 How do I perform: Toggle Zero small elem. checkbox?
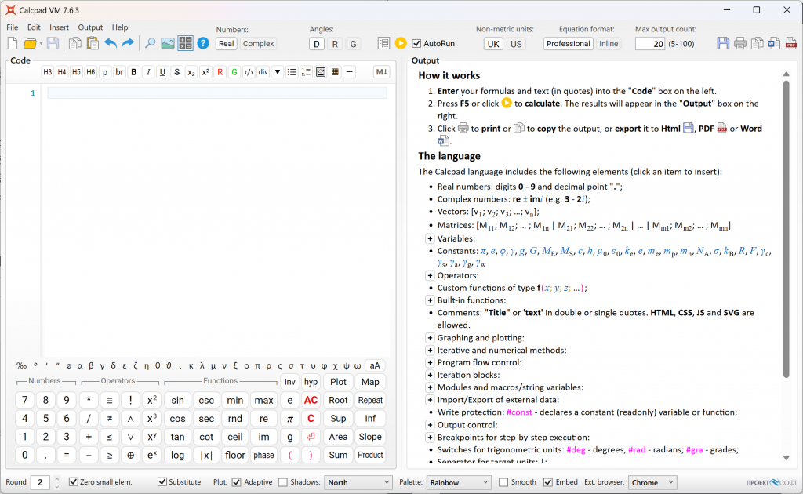tap(73, 481)
